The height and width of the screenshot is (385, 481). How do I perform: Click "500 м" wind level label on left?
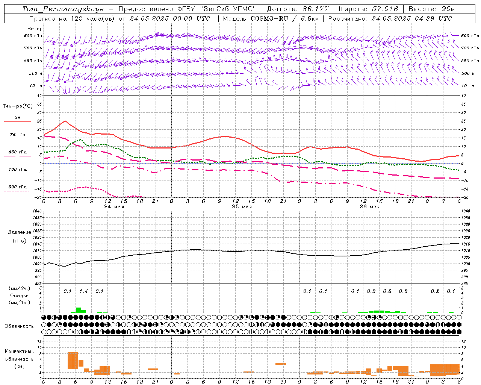(36, 73)
